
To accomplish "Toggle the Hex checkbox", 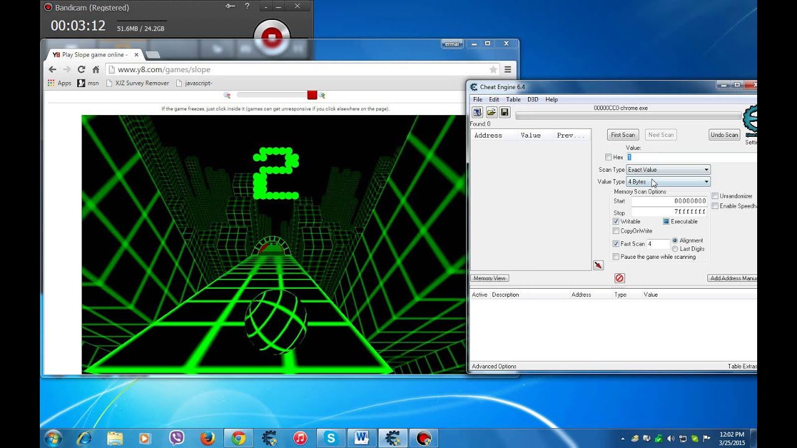I will (608, 157).
